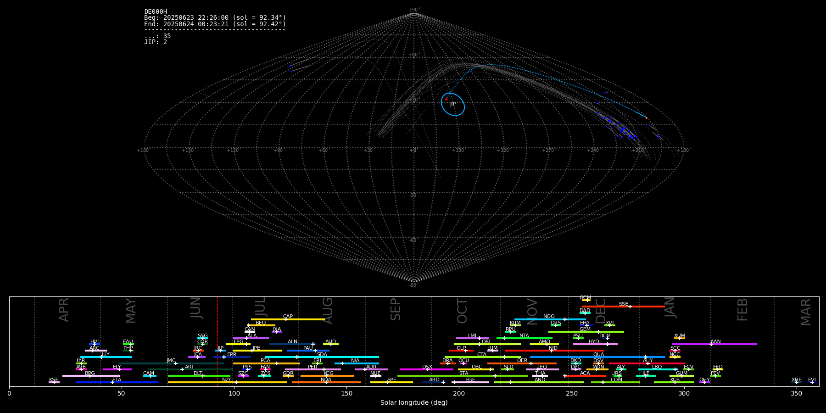Click the FEB month label
Screen dimensions: 826x413
coord(742,309)
